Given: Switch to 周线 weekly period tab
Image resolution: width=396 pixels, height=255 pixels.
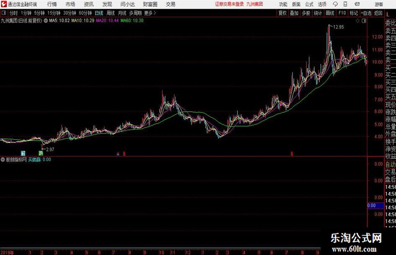Looking at the screenshot, I should click(x=111, y=13).
